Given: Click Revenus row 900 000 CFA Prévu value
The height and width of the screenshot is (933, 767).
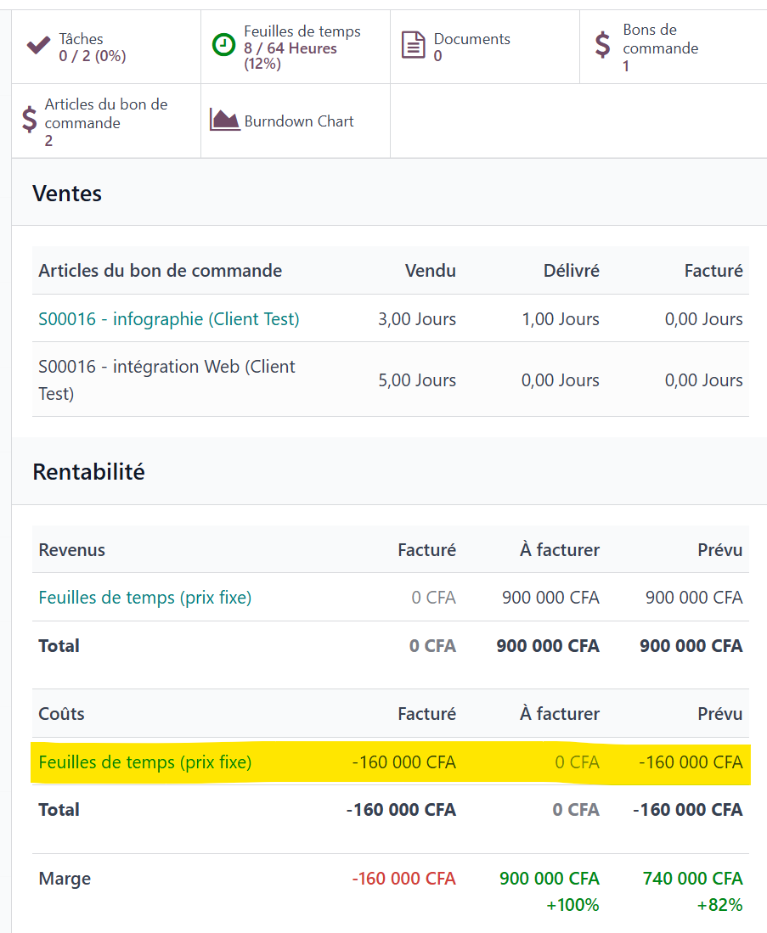Looking at the screenshot, I should coord(694,598).
